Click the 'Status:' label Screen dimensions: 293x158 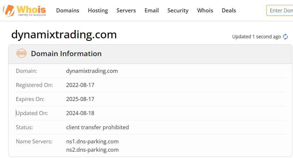24,127
